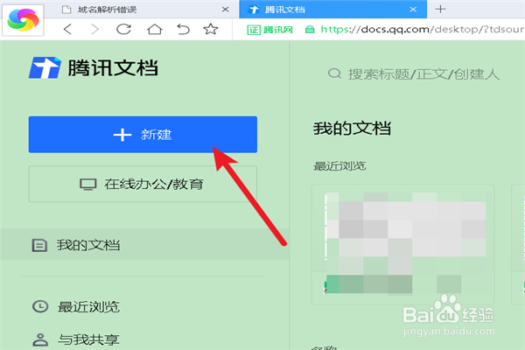Bookmark the page with star icon
Screen dimensions: 525x350
(211, 29)
